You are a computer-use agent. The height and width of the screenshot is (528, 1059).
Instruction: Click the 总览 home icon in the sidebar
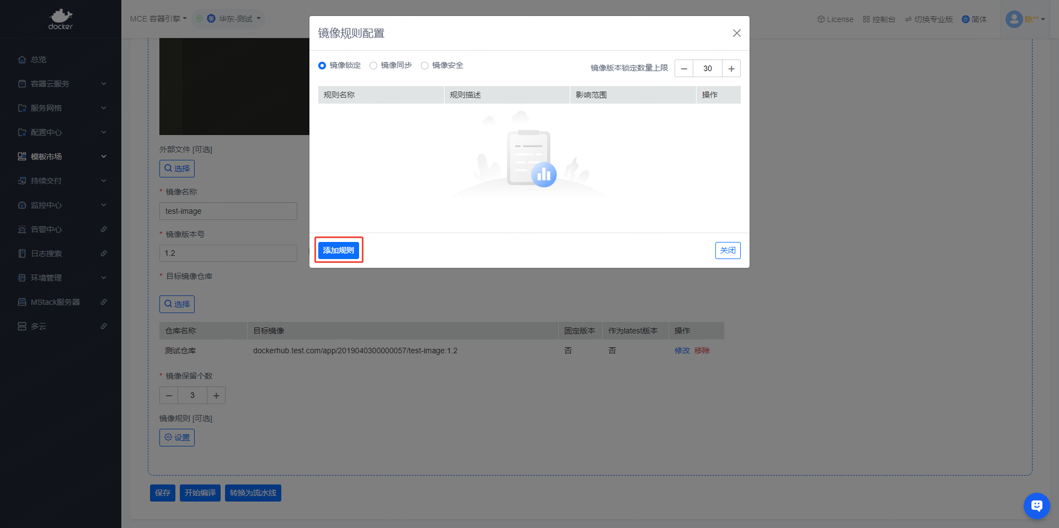coord(22,60)
